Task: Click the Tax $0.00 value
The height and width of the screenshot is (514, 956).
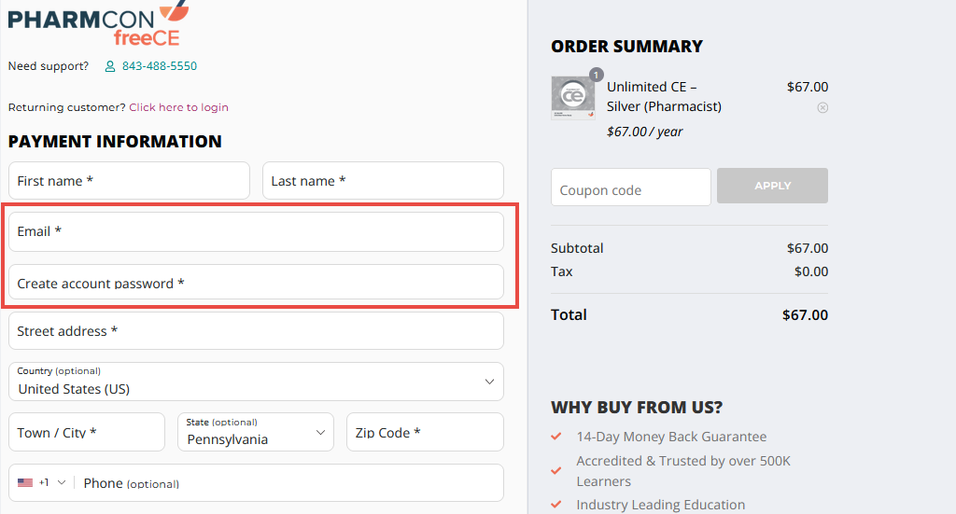Action: pyautogui.click(x=811, y=271)
